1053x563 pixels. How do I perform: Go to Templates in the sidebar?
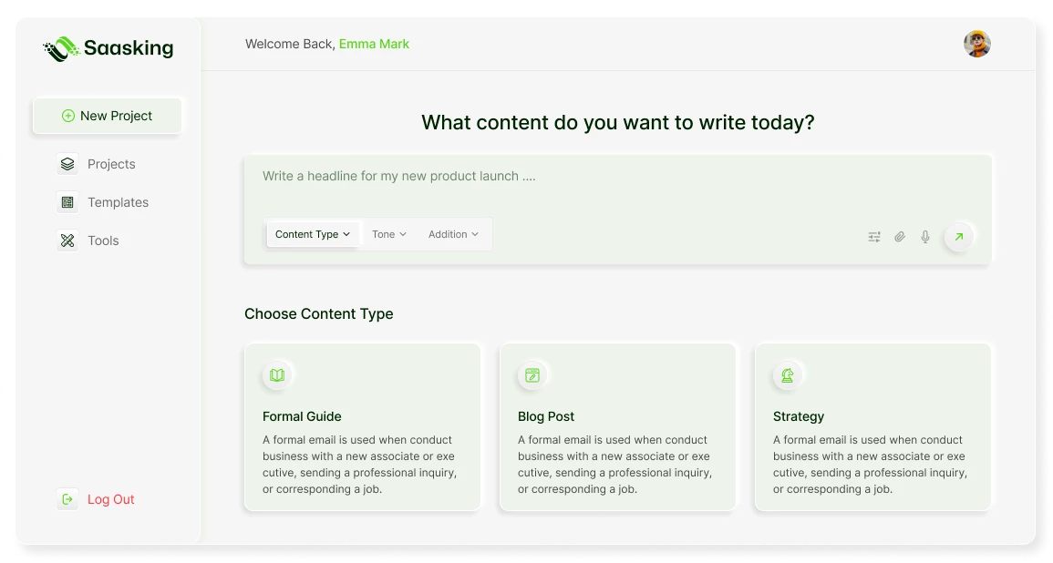click(x=118, y=202)
